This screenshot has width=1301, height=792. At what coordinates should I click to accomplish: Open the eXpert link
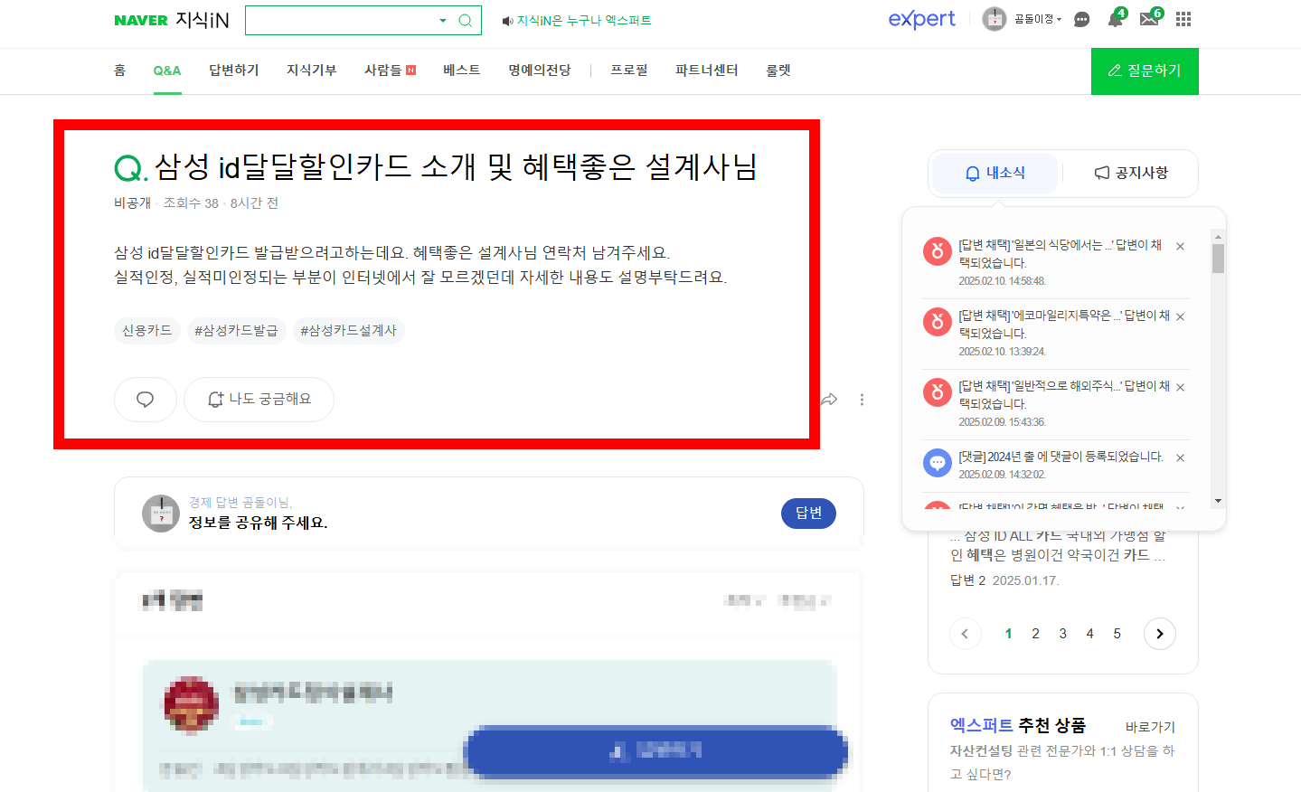[x=921, y=19]
